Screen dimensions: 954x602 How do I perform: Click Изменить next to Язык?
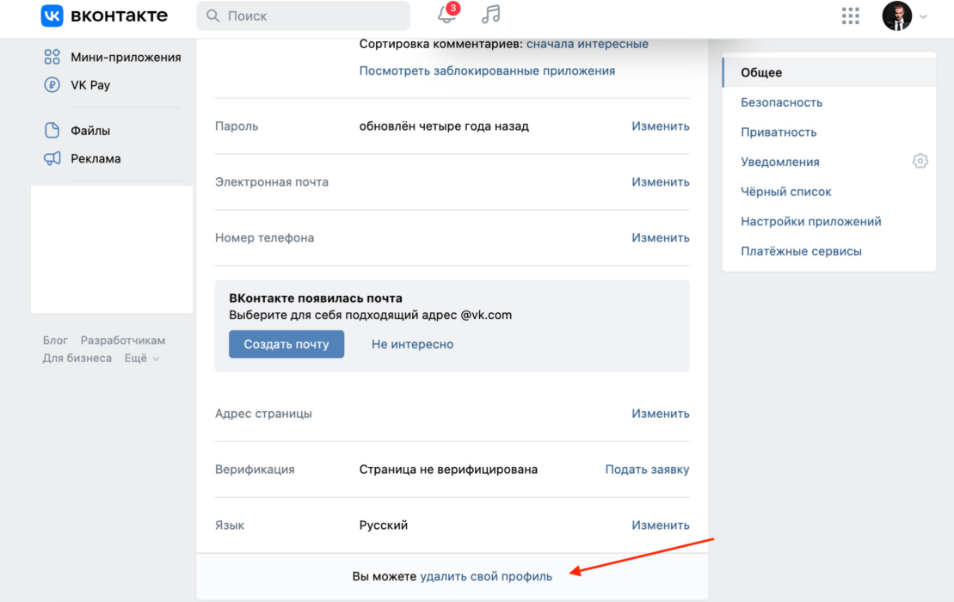(x=660, y=525)
